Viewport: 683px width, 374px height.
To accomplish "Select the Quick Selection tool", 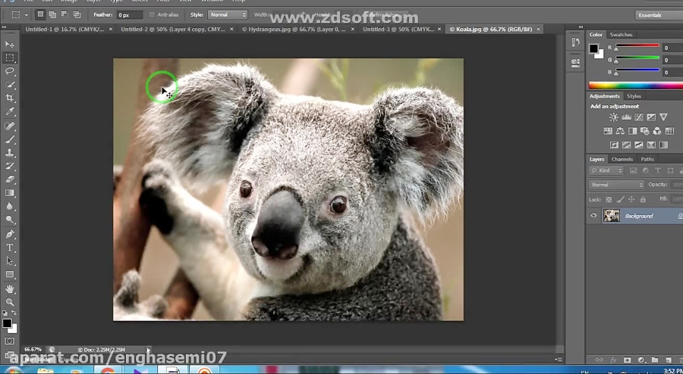I will [x=10, y=85].
